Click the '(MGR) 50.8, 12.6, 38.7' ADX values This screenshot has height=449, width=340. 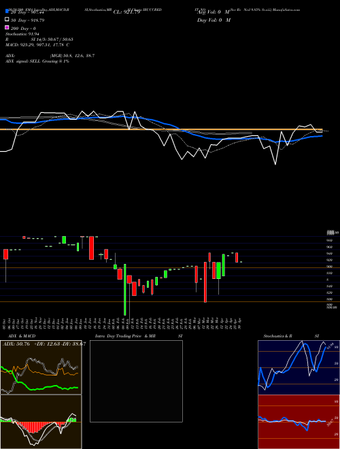click(72, 56)
